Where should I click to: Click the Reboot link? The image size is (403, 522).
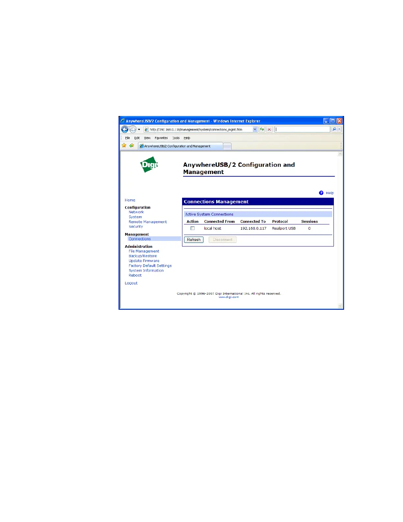[x=135, y=275]
